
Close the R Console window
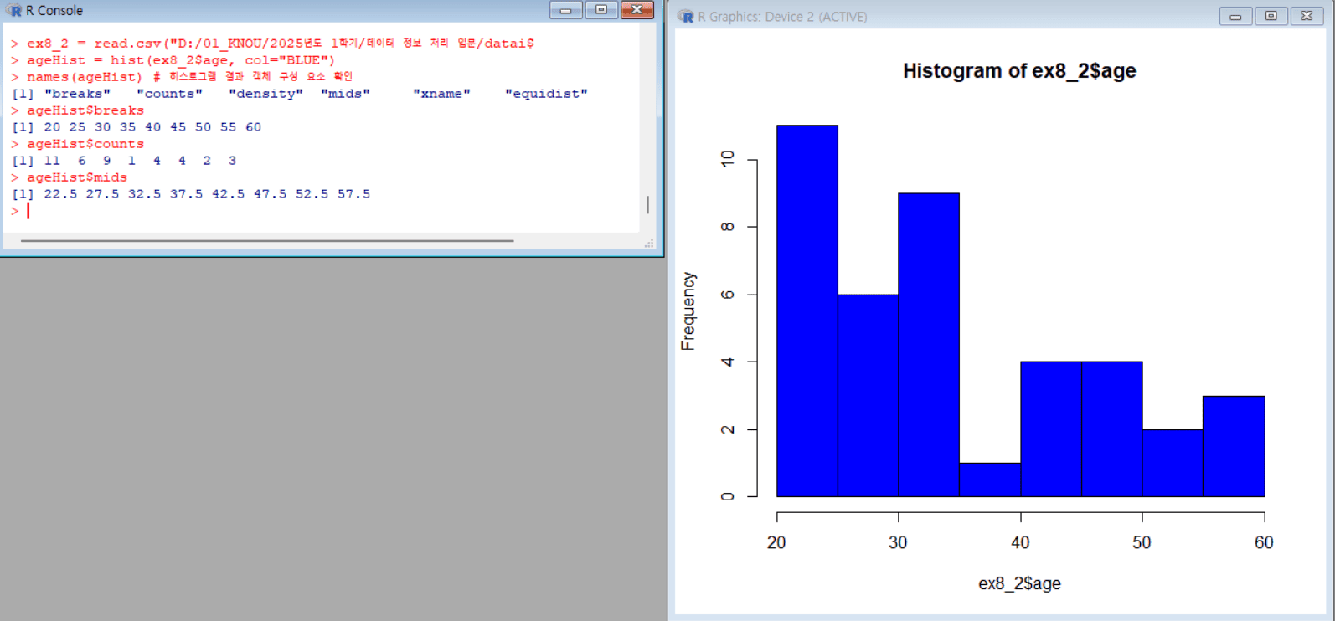(x=637, y=10)
